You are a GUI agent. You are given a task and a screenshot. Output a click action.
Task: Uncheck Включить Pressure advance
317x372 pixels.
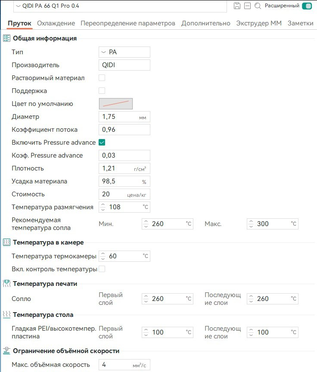(102, 143)
